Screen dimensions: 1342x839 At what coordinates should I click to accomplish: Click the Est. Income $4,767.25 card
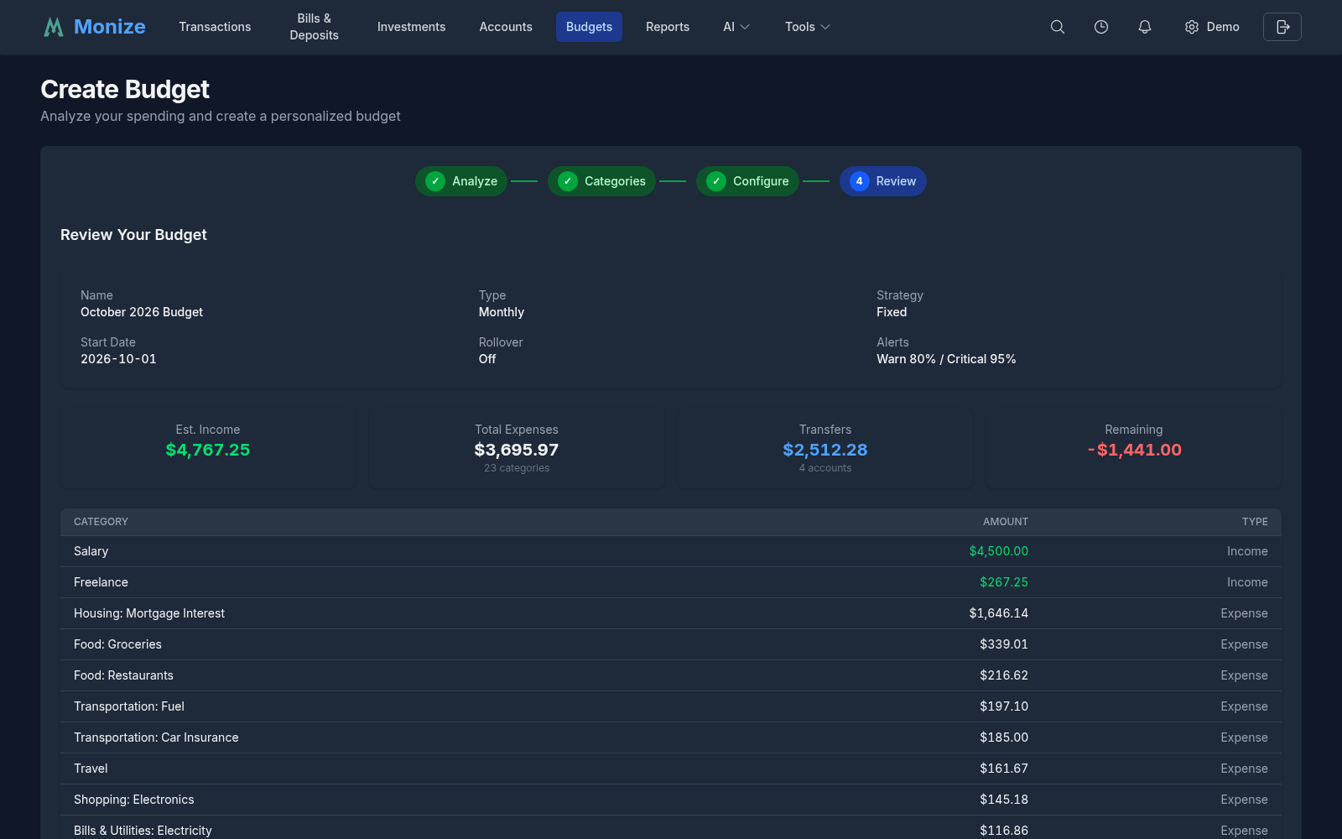[x=208, y=448]
